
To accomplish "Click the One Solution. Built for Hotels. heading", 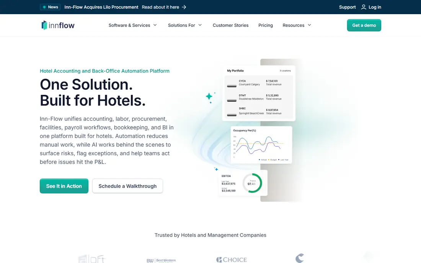I will click(93, 92).
